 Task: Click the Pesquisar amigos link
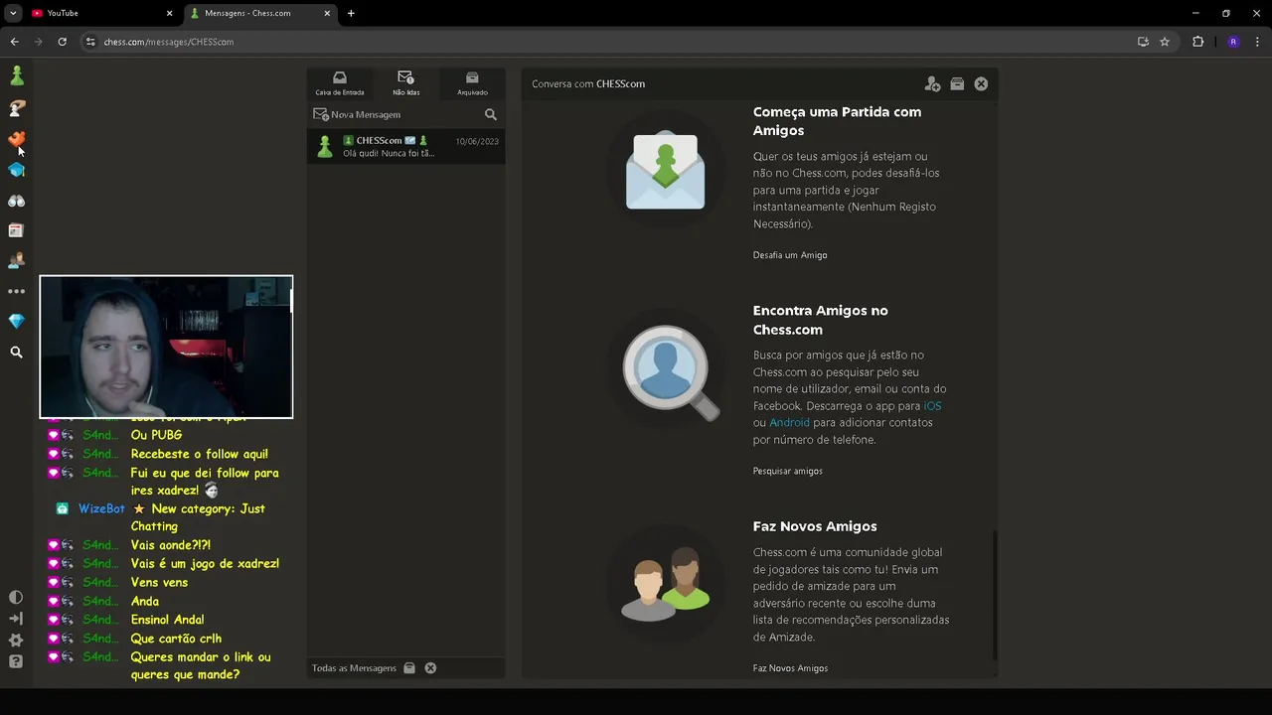[x=787, y=471]
